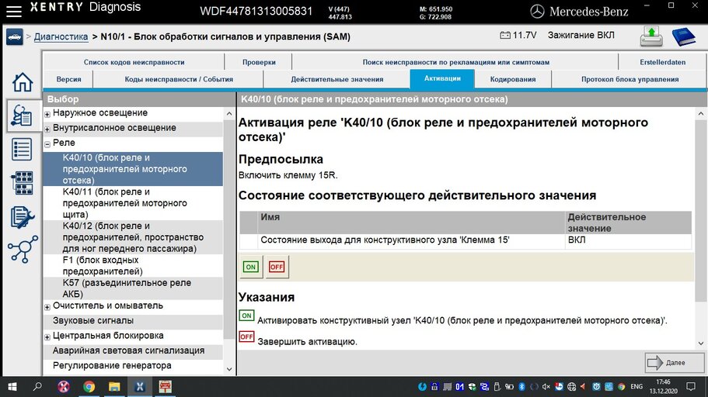Expand the Наружное освещение tree node
708x397 pixels.
[47, 114]
